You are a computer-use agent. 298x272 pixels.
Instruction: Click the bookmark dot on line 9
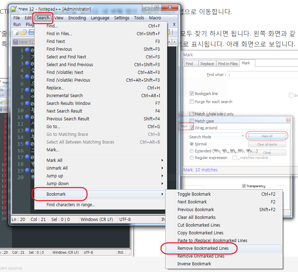pyautogui.click(x=27, y=103)
